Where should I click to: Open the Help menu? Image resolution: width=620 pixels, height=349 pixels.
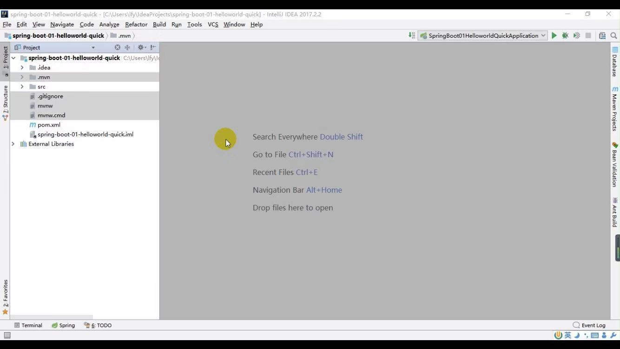(x=257, y=24)
